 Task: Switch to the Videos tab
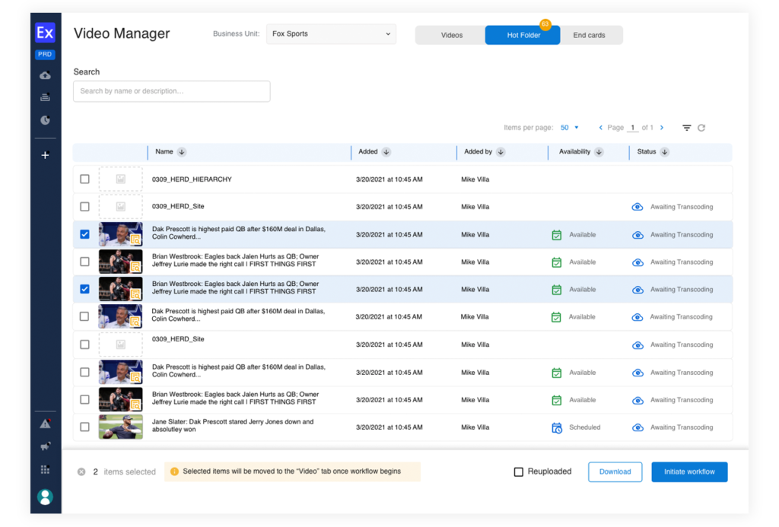[x=451, y=35]
